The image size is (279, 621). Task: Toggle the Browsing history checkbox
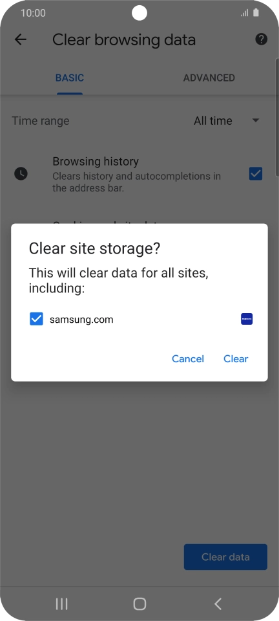[256, 173]
